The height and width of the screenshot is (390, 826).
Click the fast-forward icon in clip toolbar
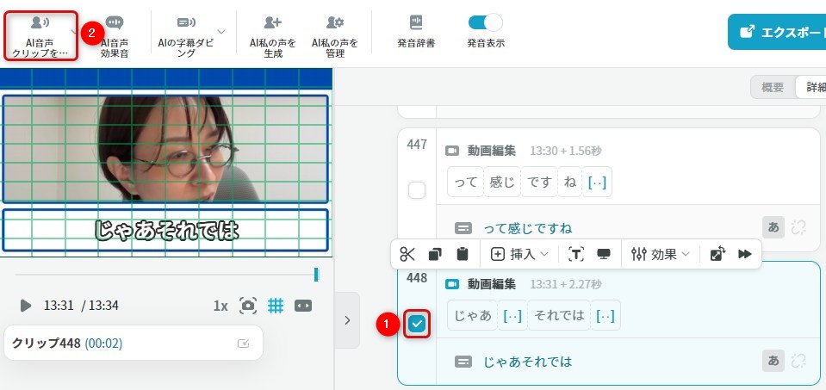(x=745, y=254)
